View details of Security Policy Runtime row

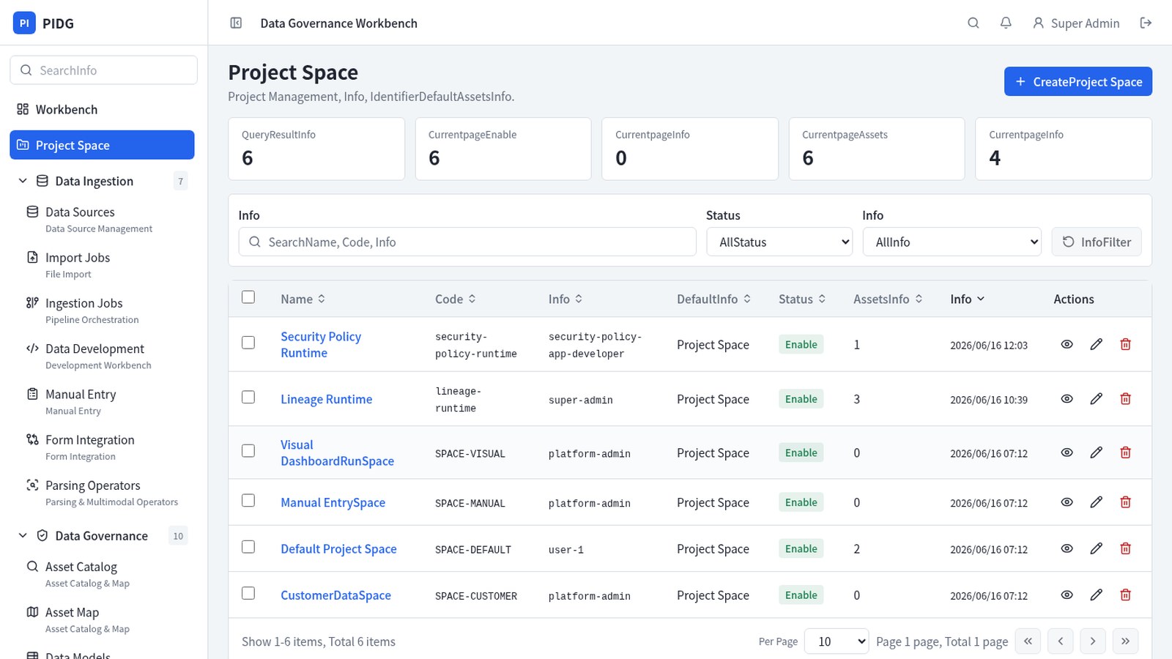point(1067,344)
